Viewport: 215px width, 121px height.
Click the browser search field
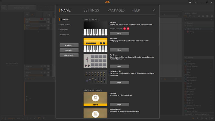199,19
